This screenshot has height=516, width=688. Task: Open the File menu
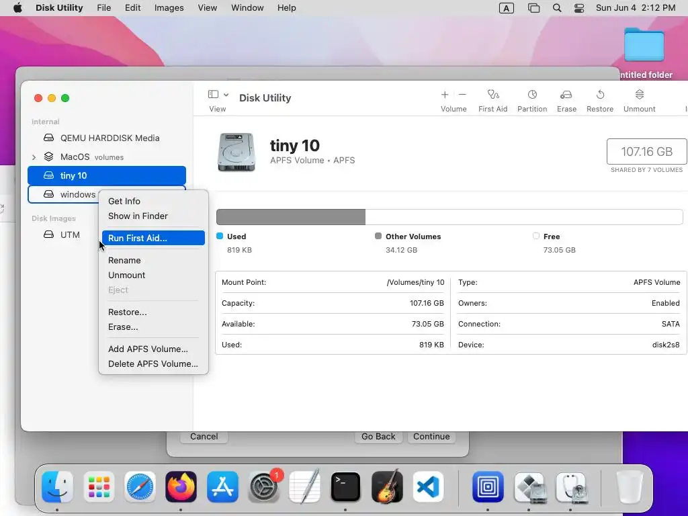tap(104, 8)
